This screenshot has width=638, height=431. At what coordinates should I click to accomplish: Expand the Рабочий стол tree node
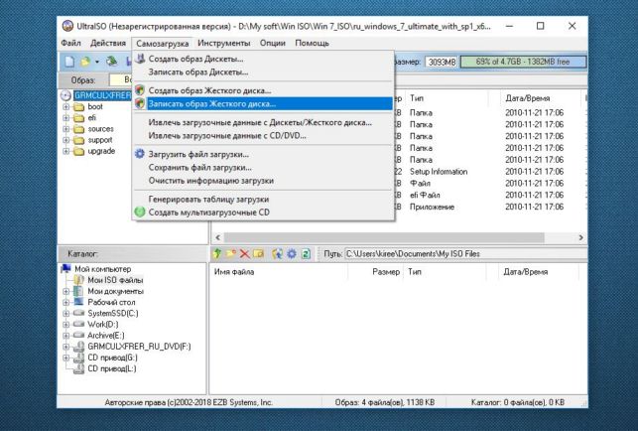(x=65, y=302)
